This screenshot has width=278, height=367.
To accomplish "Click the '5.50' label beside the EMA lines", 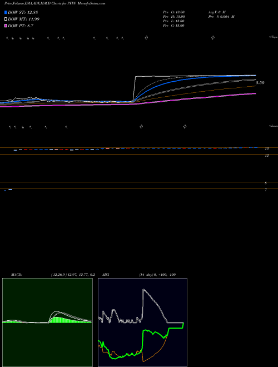I will pos(260,83).
